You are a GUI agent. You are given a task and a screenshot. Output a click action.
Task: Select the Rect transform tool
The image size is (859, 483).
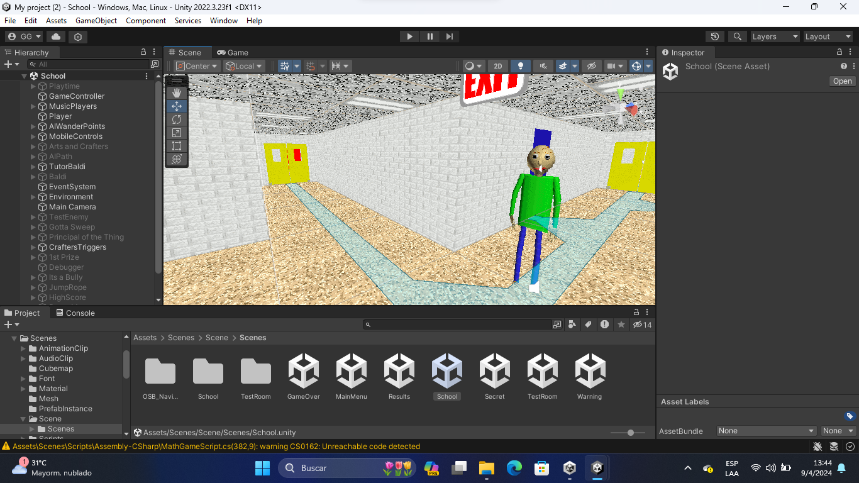[x=177, y=146]
